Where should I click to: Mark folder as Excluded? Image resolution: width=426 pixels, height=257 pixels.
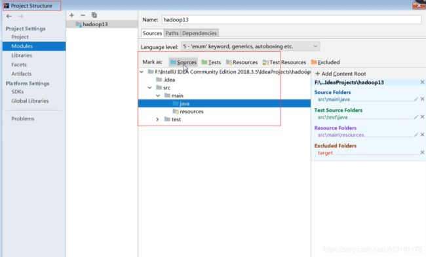[x=325, y=62]
